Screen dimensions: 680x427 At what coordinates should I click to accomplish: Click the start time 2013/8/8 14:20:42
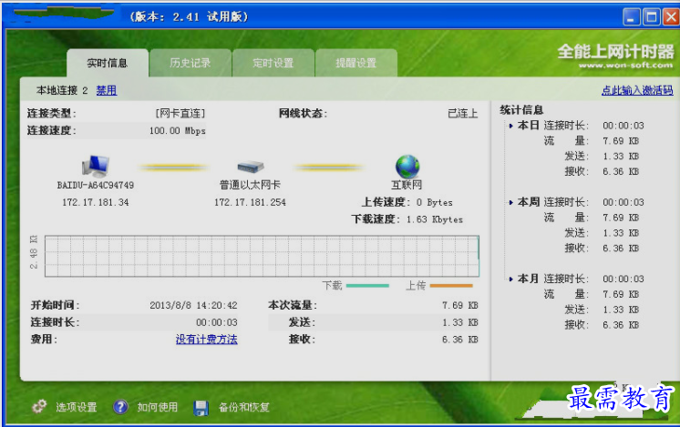pos(193,305)
